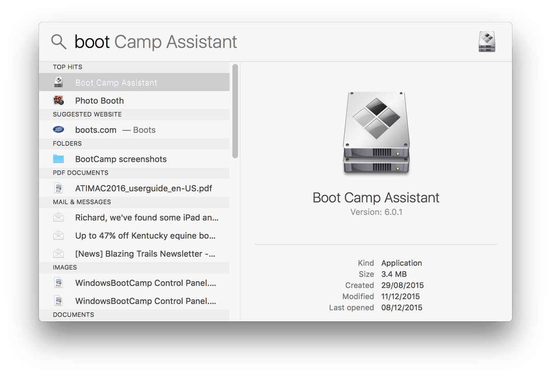Screen dimensions: 551x377
Task: Select Boot Camp Assistant top hit
Action: (x=116, y=83)
